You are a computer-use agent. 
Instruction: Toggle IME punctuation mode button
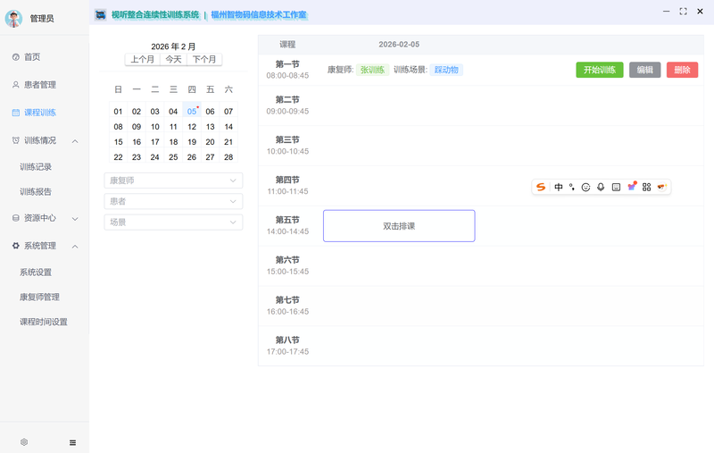point(572,187)
